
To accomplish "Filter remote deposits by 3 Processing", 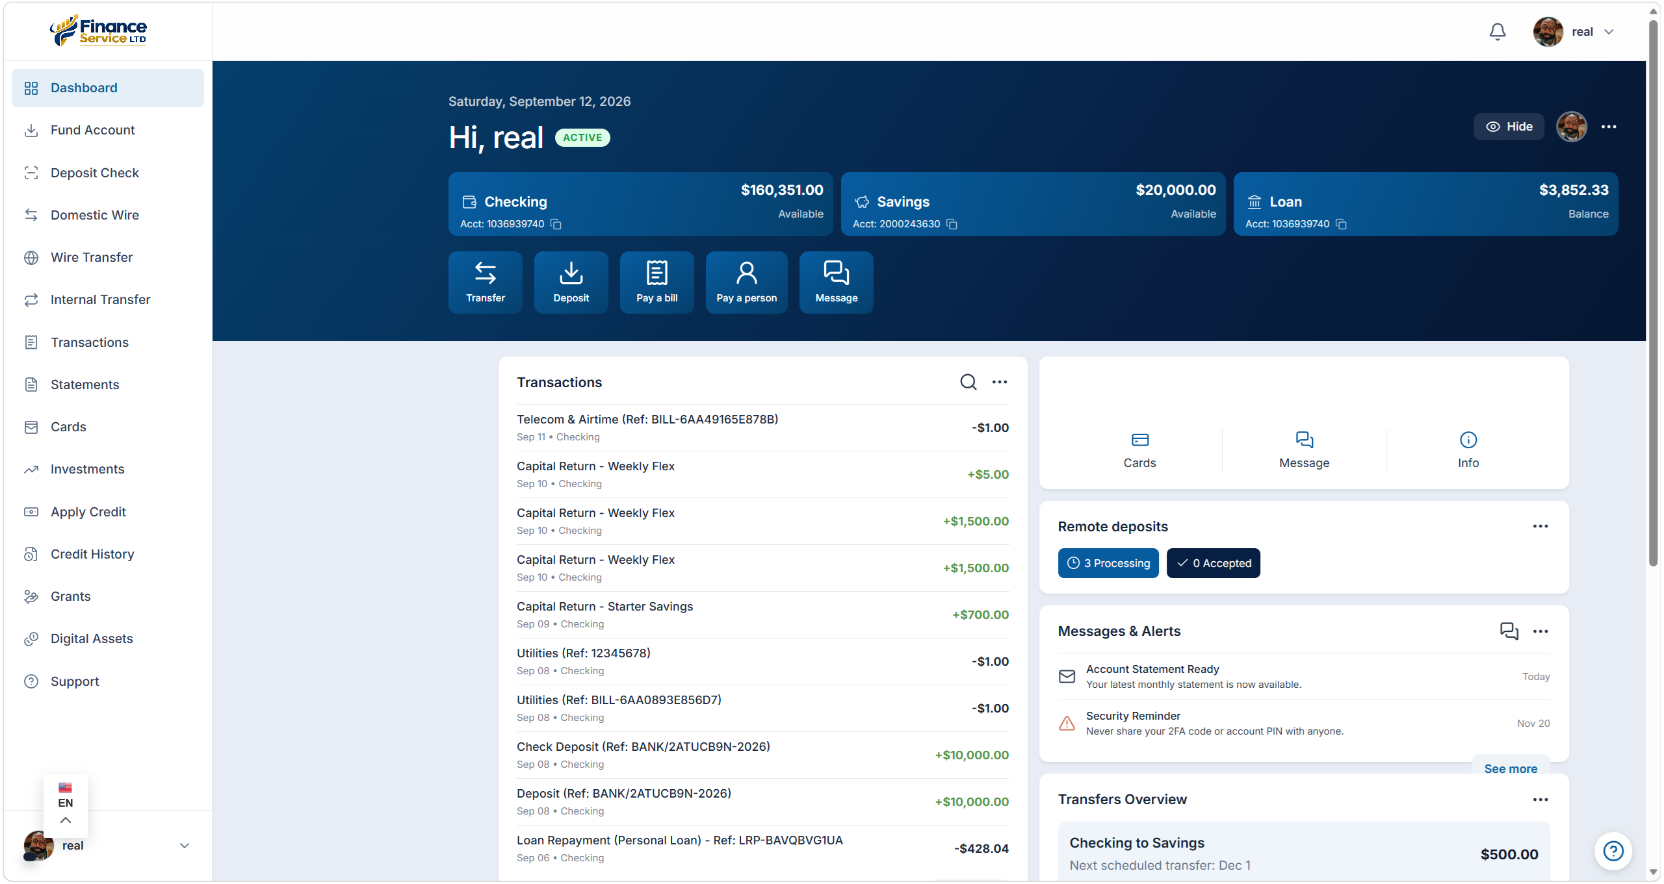I will pyautogui.click(x=1108, y=563).
